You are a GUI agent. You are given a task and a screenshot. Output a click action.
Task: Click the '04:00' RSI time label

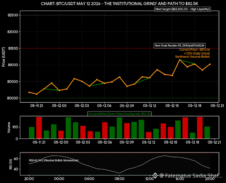pos(89,179)
